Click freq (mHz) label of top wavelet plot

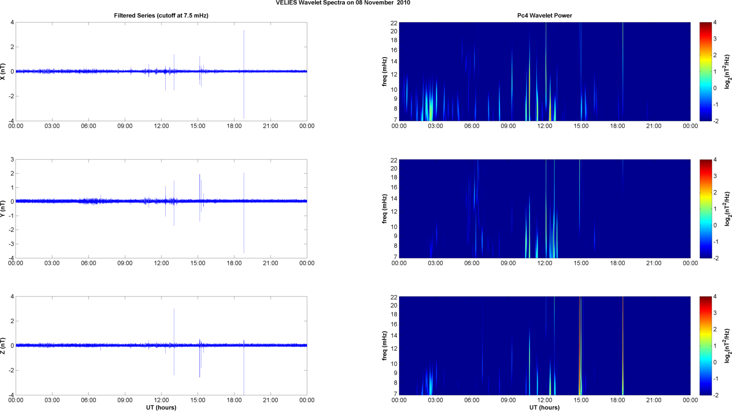point(385,71)
